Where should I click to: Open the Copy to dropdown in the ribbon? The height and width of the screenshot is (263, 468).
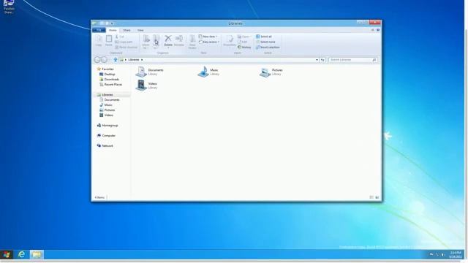coord(156,42)
